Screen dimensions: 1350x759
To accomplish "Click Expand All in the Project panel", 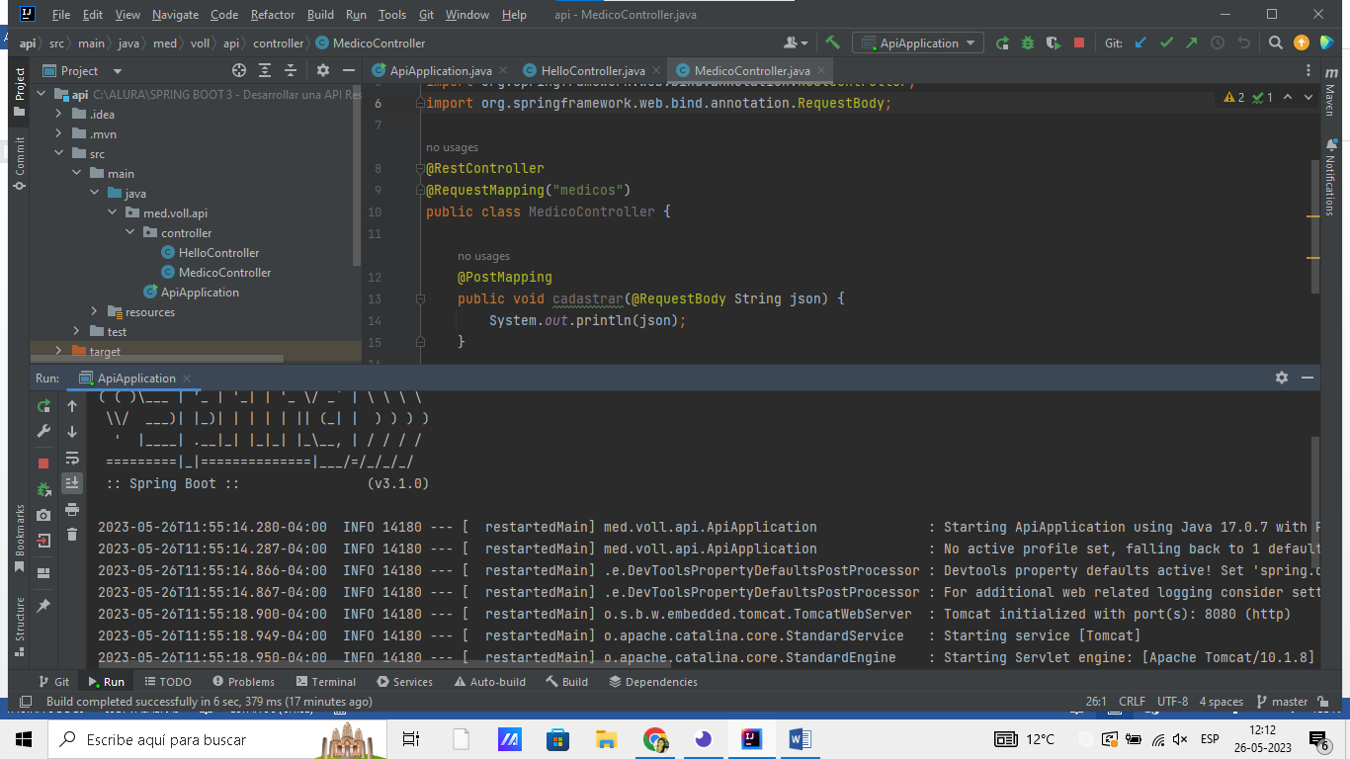I will point(265,70).
